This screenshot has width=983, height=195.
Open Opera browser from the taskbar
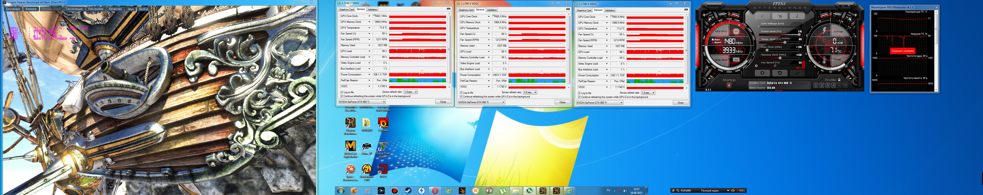coord(435,190)
